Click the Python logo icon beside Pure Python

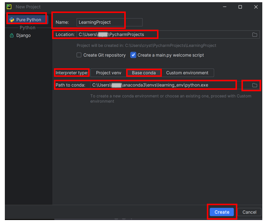click(12, 20)
